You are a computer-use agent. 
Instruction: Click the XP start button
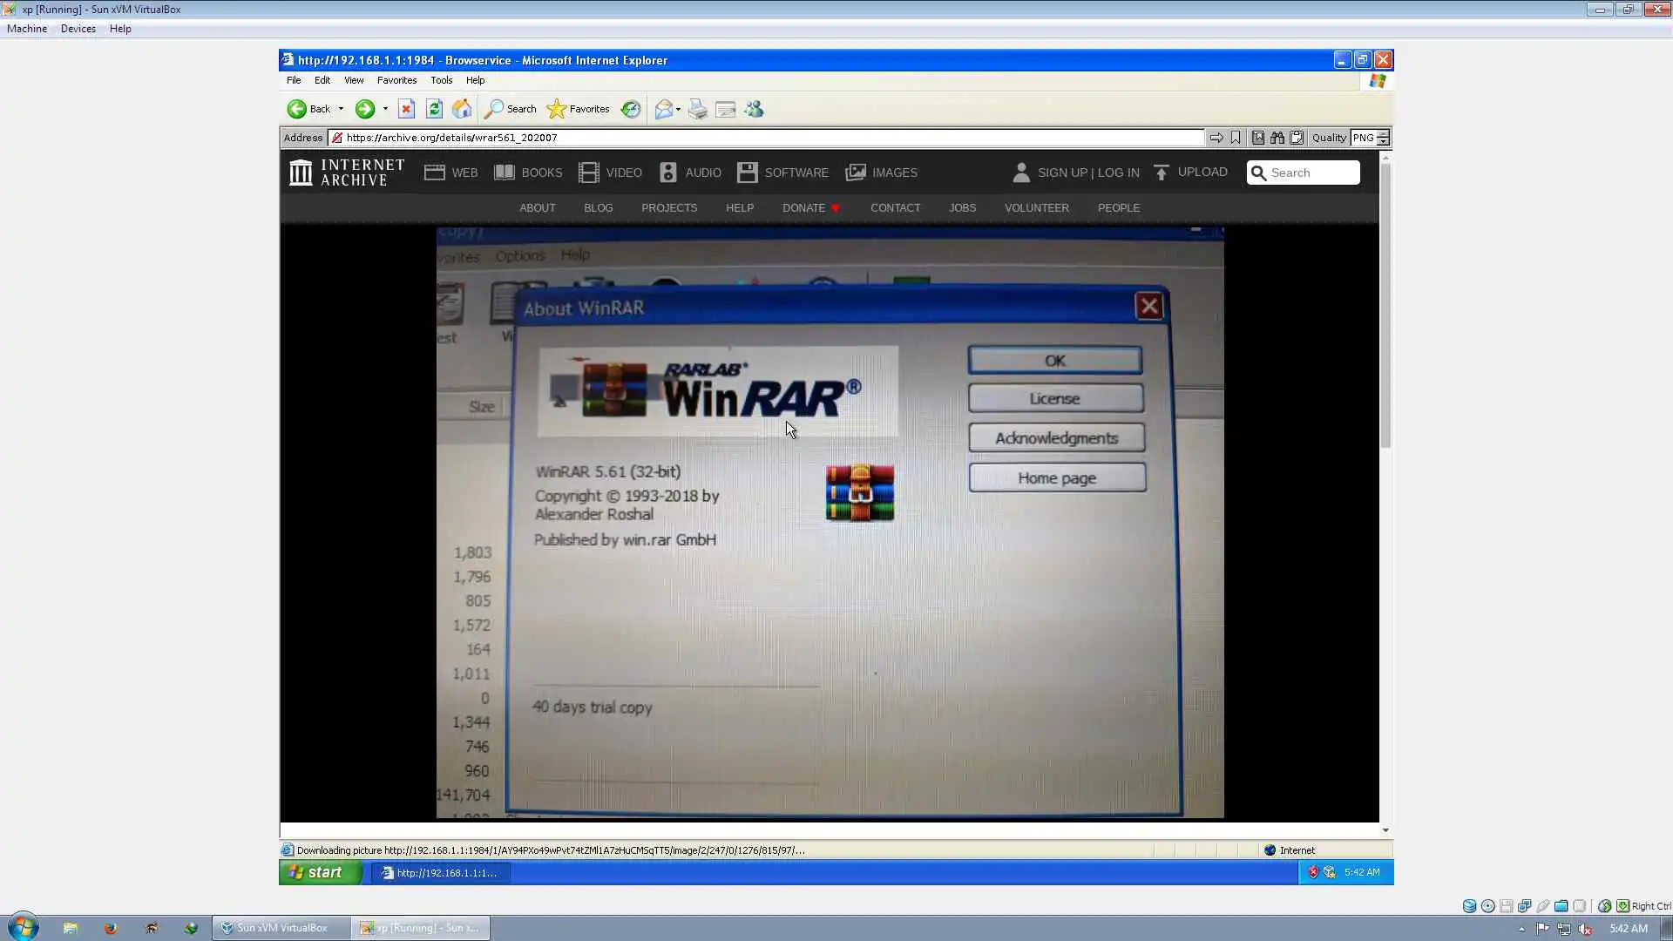317,872
